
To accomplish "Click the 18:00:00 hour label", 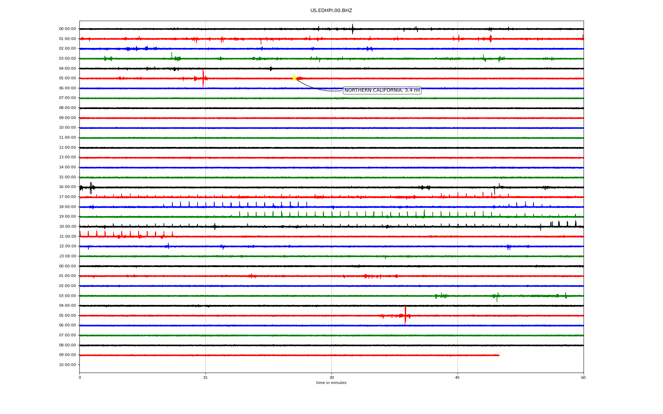I will tap(67, 207).
